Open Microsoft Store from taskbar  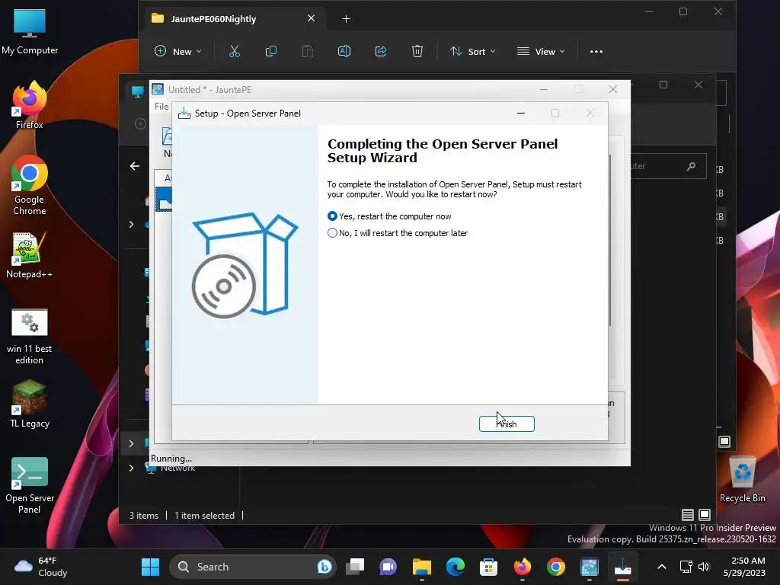pos(488,567)
